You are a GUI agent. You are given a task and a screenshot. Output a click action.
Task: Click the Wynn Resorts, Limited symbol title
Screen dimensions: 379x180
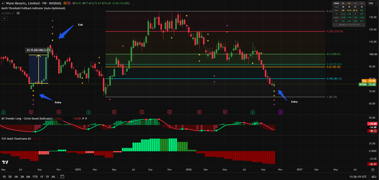pyautogui.click(x=23, y=3)
